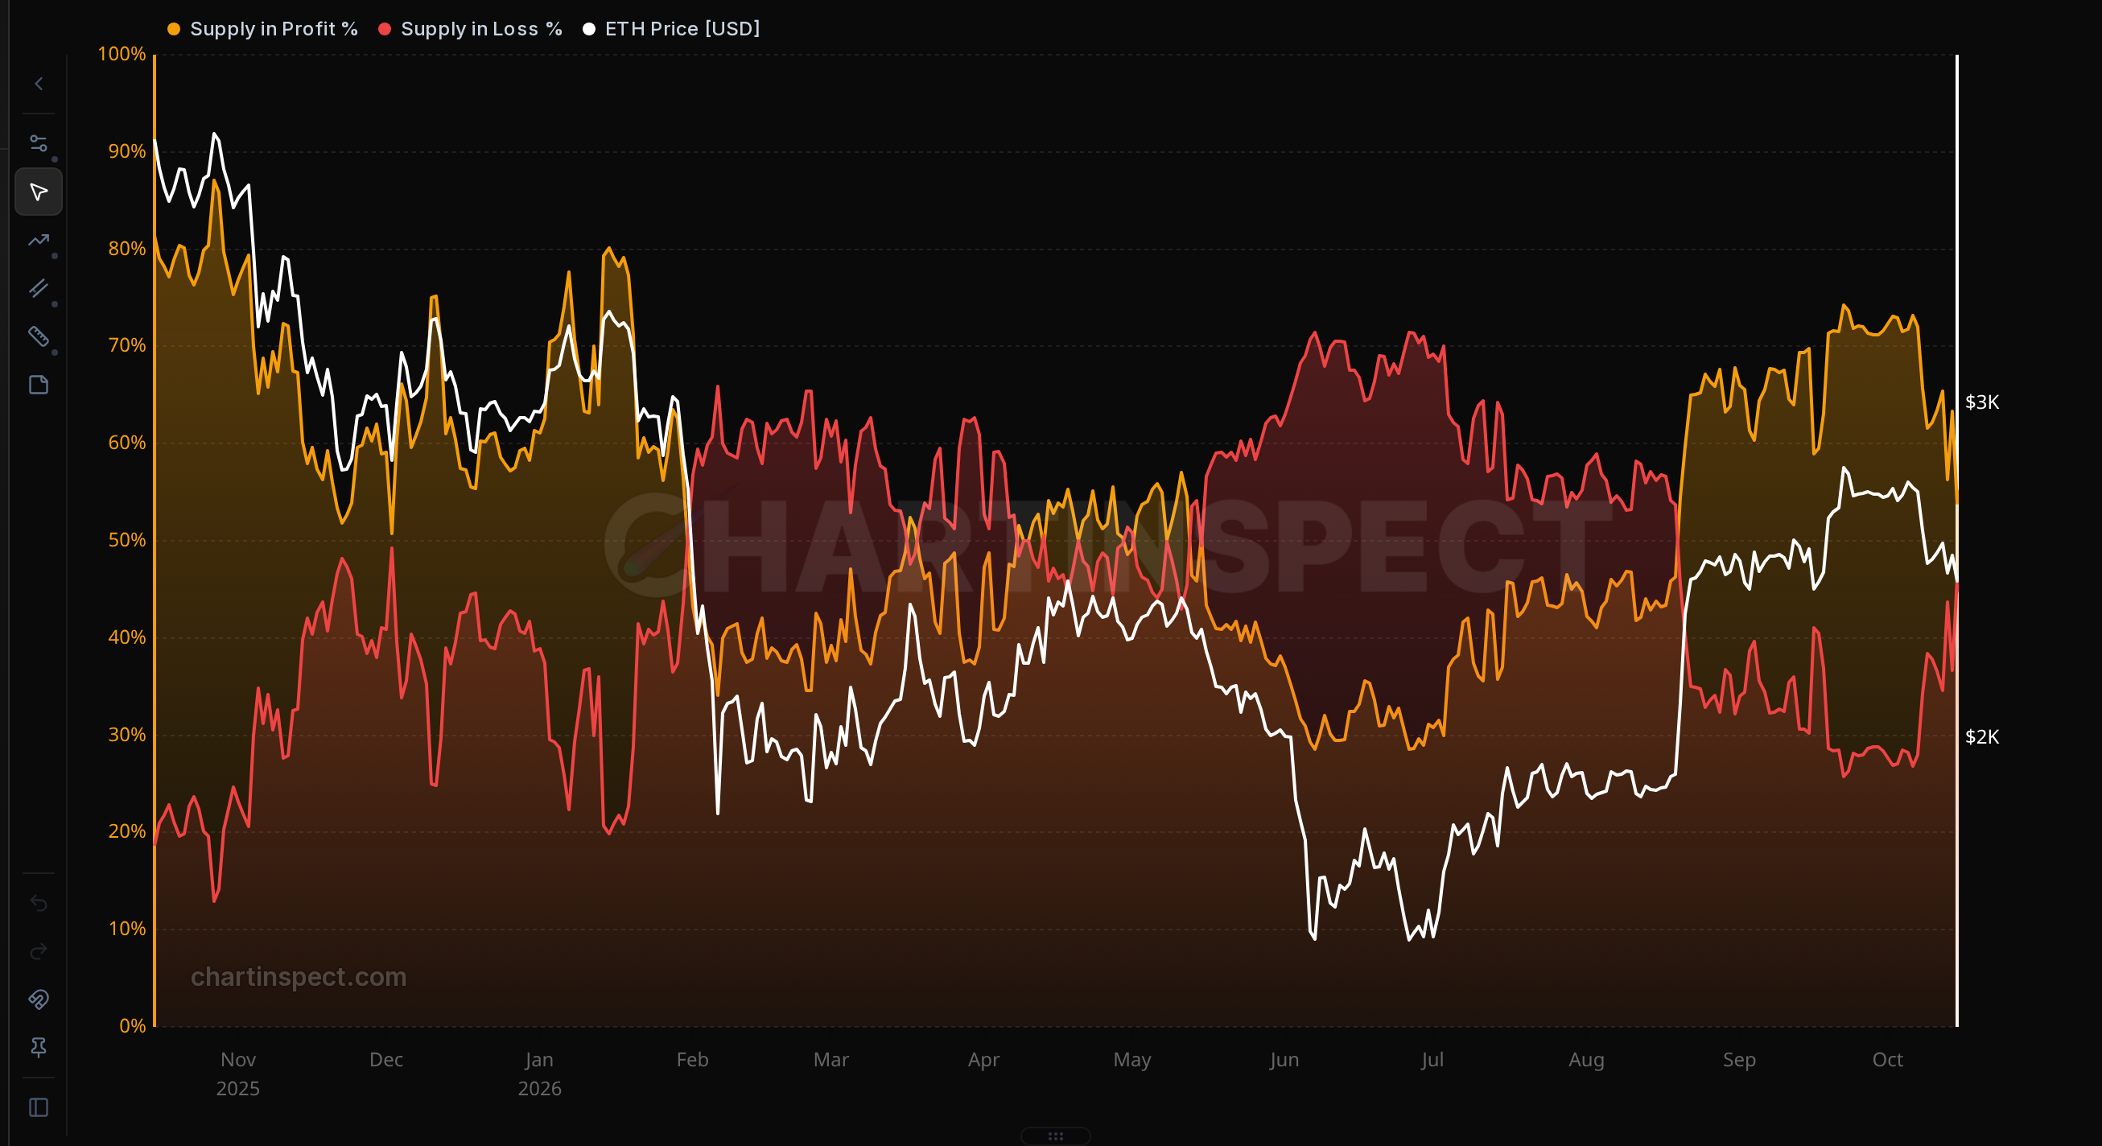The width and height of the screenshot is (2102, 1146).
Task: Click the Oct date axis label
Action: [x=1887, y=1061]
